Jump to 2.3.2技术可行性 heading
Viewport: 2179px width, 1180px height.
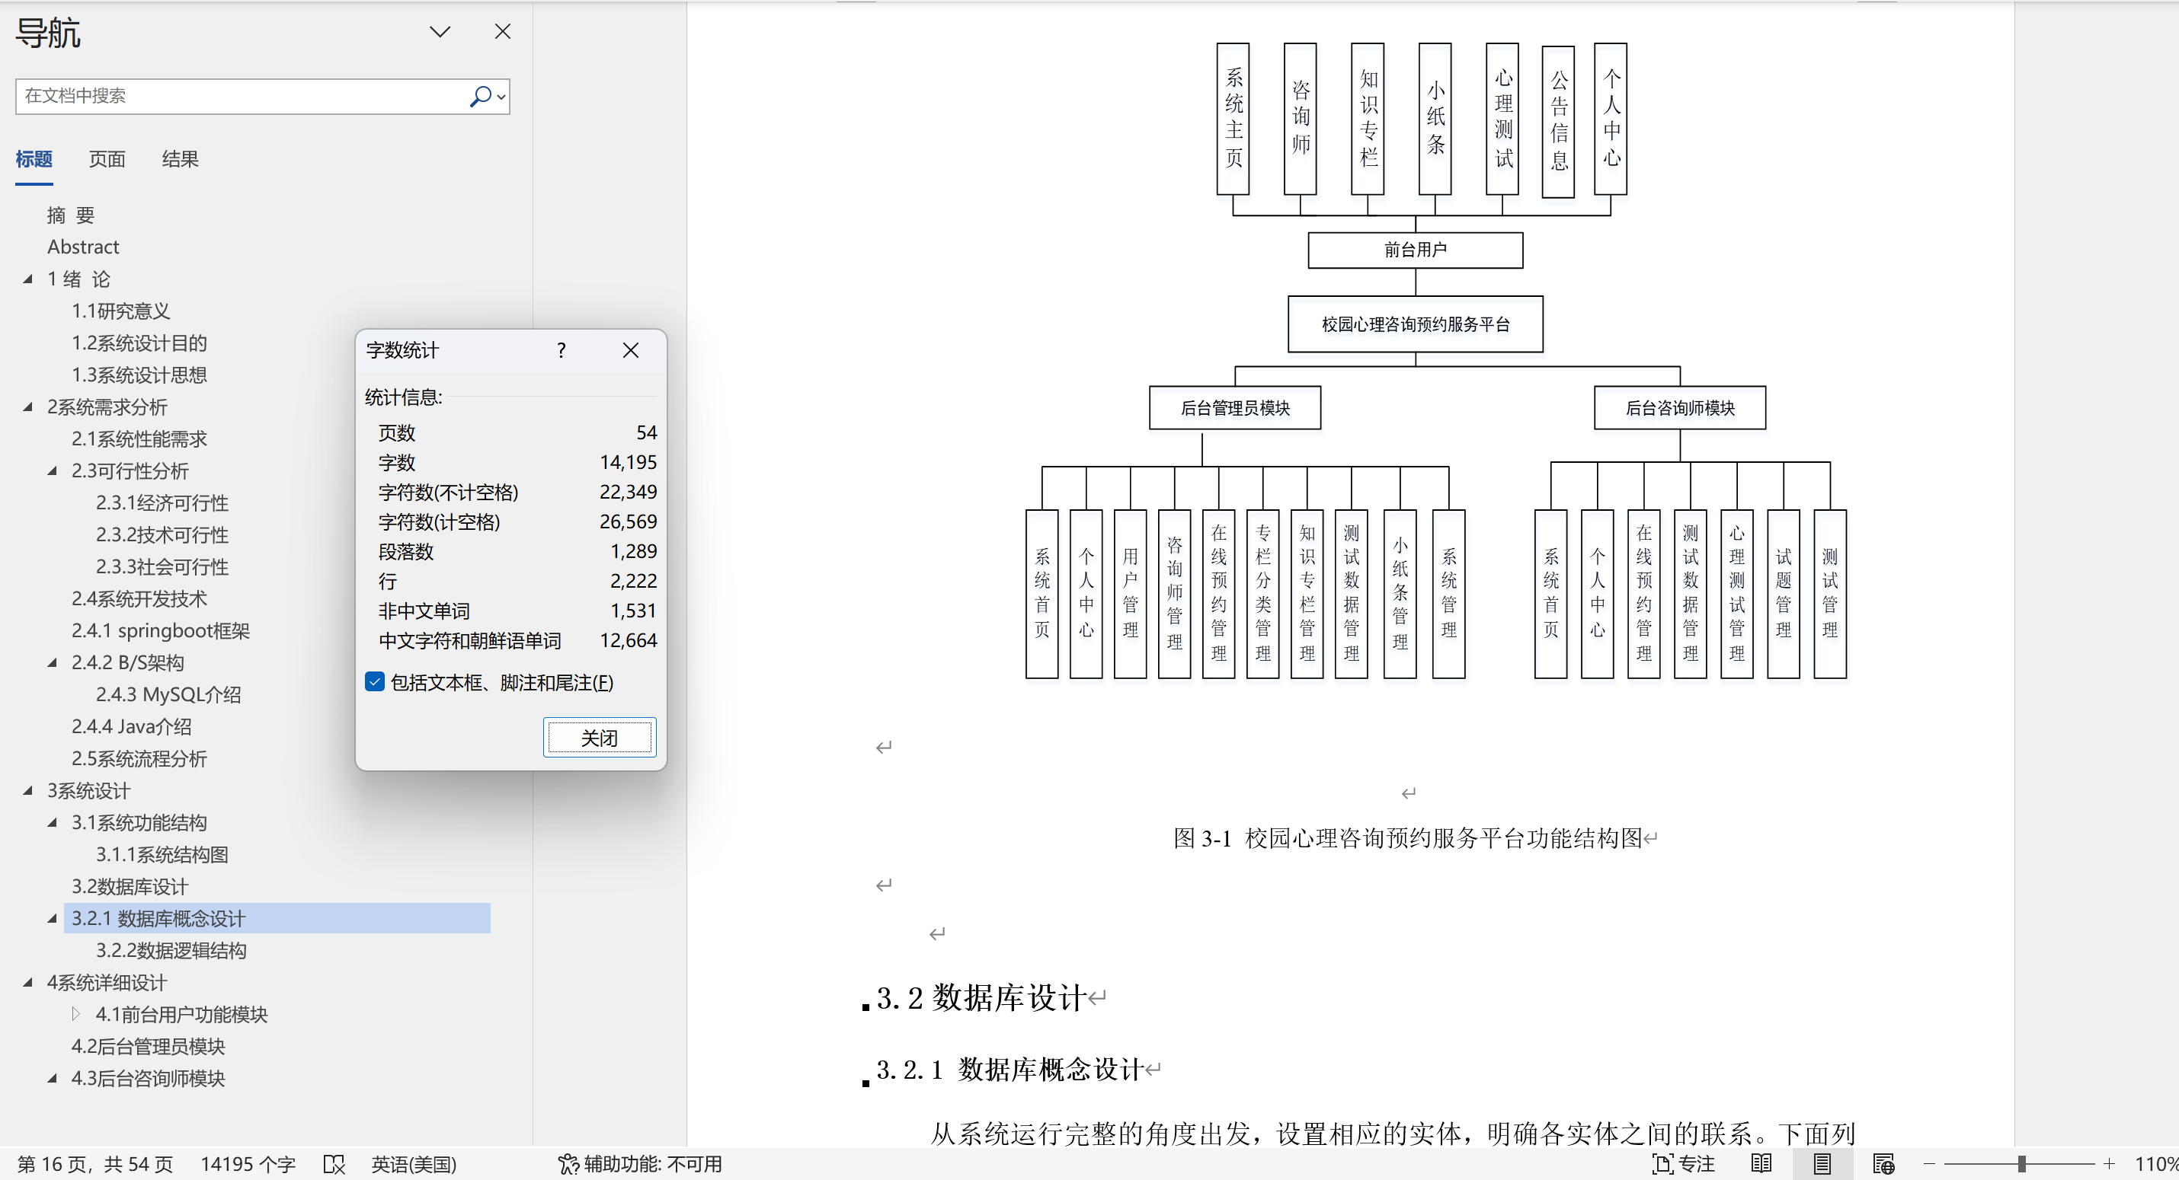click(162, 535)
